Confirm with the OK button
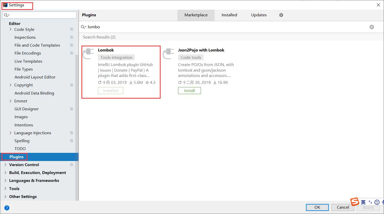 tap(317, 207)
